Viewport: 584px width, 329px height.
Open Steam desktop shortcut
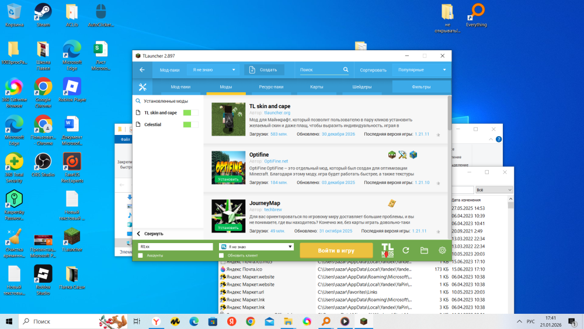coord(43,15)
